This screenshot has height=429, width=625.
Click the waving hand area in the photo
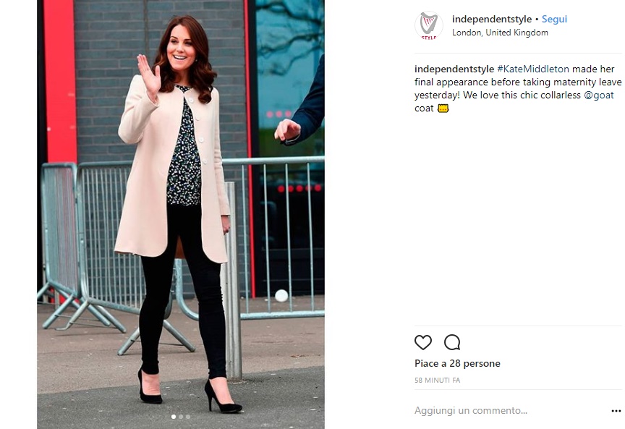point(149,77)
